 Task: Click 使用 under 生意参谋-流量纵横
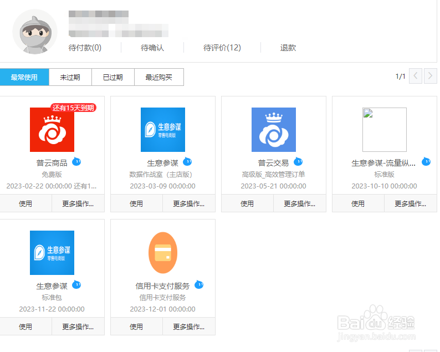358,203
